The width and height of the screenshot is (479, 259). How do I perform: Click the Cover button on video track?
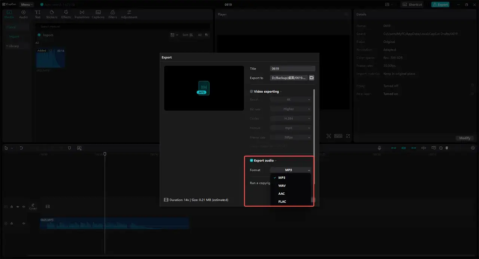point(33,207)
